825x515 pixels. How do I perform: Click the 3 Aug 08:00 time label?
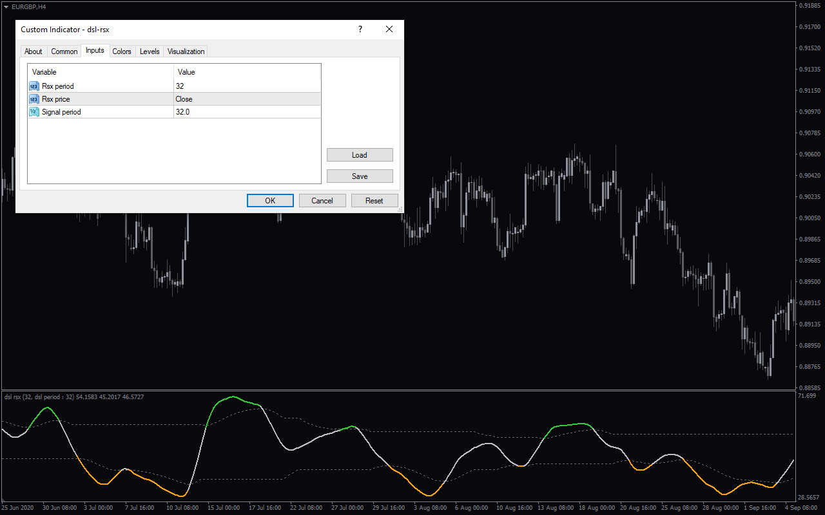click(x=429, y=508)
